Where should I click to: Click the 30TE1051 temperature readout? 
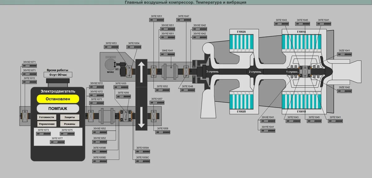coord(157,20)
